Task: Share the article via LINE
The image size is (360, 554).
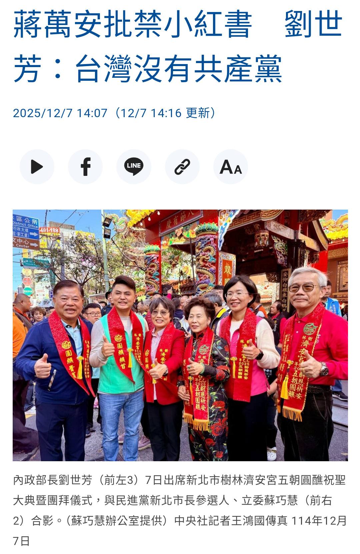Action: tap(134, 167)
